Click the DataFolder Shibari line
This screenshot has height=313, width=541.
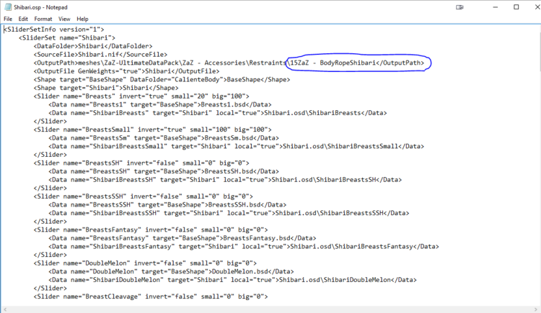(93, 46)
